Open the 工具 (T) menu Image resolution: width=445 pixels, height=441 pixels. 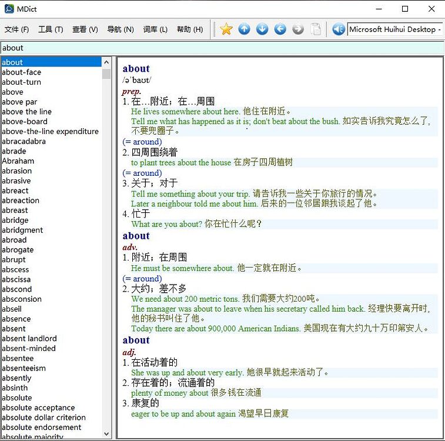coord(51,29)
